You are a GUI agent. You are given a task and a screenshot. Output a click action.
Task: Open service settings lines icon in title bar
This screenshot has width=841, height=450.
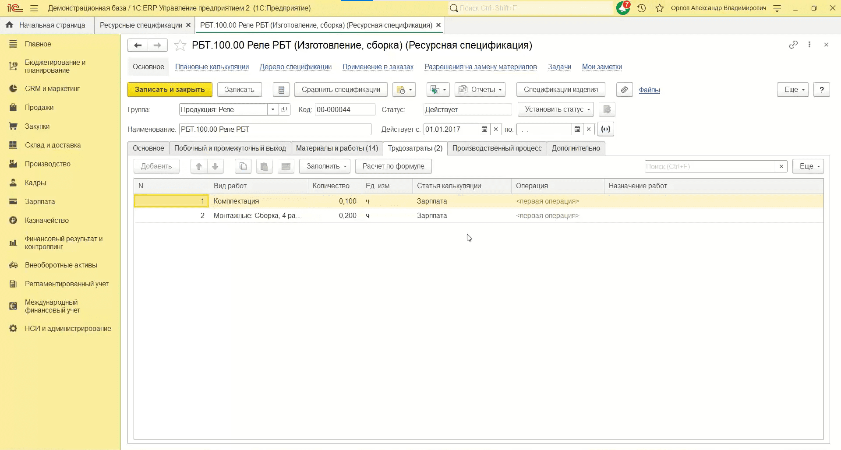[x=777, y=8]
